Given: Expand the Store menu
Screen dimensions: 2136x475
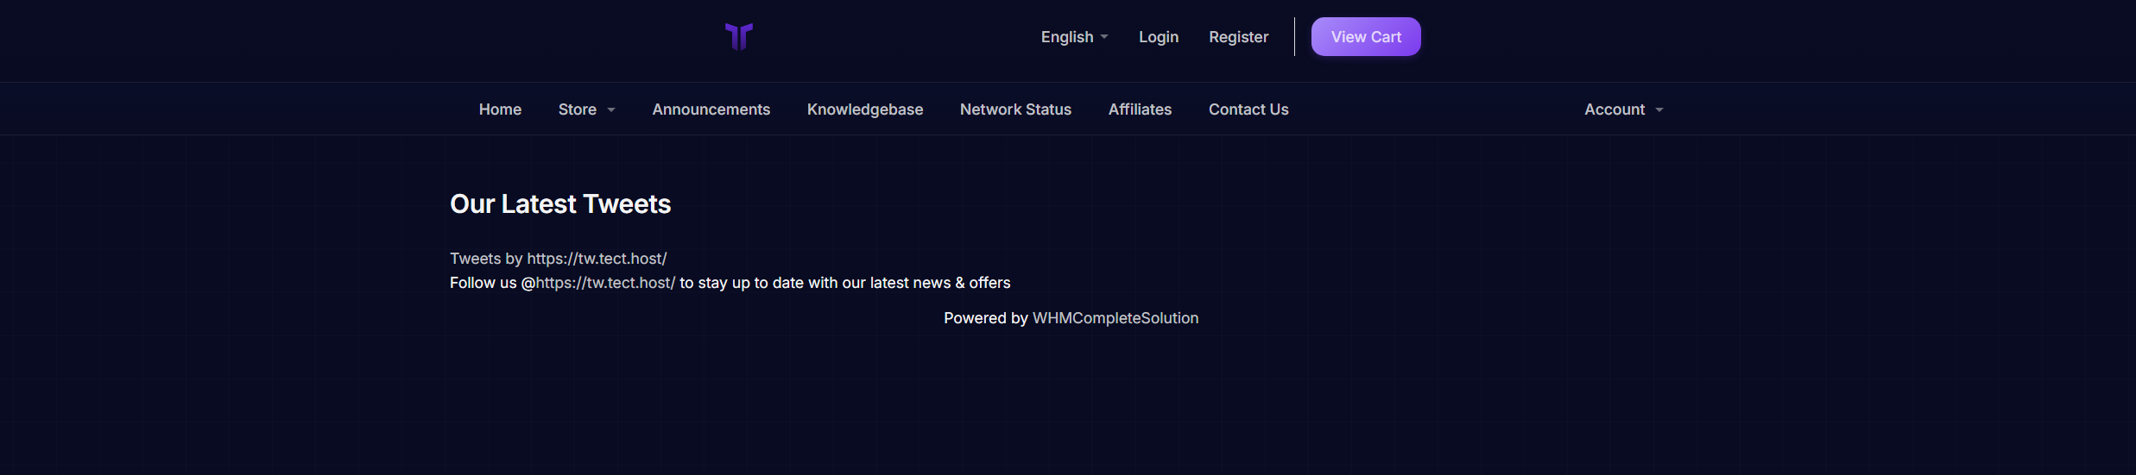Looking at the screenshot, I should pyautogui.click(x=586, y=109).
